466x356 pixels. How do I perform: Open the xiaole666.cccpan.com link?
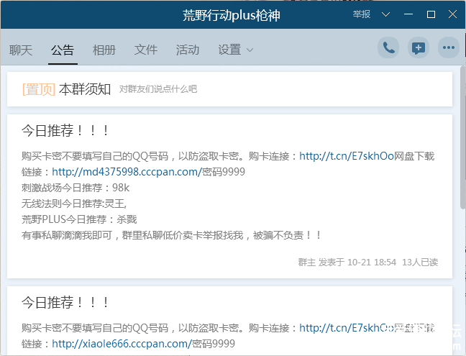click(x=122, y=344)
